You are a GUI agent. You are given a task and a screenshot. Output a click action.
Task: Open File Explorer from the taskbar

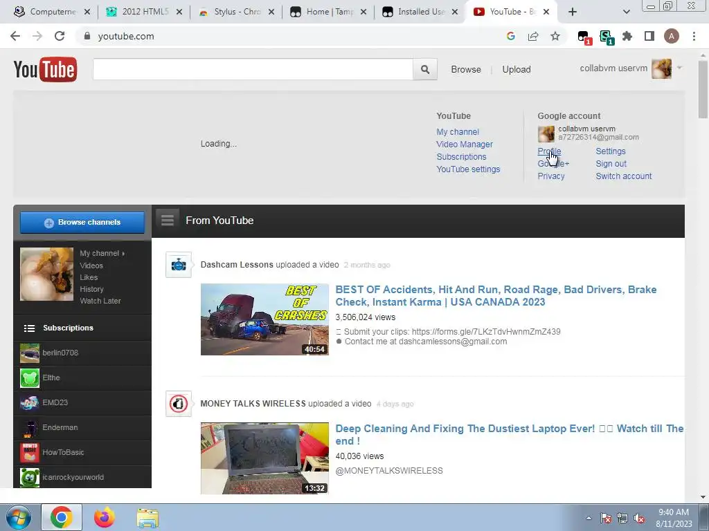pyautogui.click(x=147, y=518)
